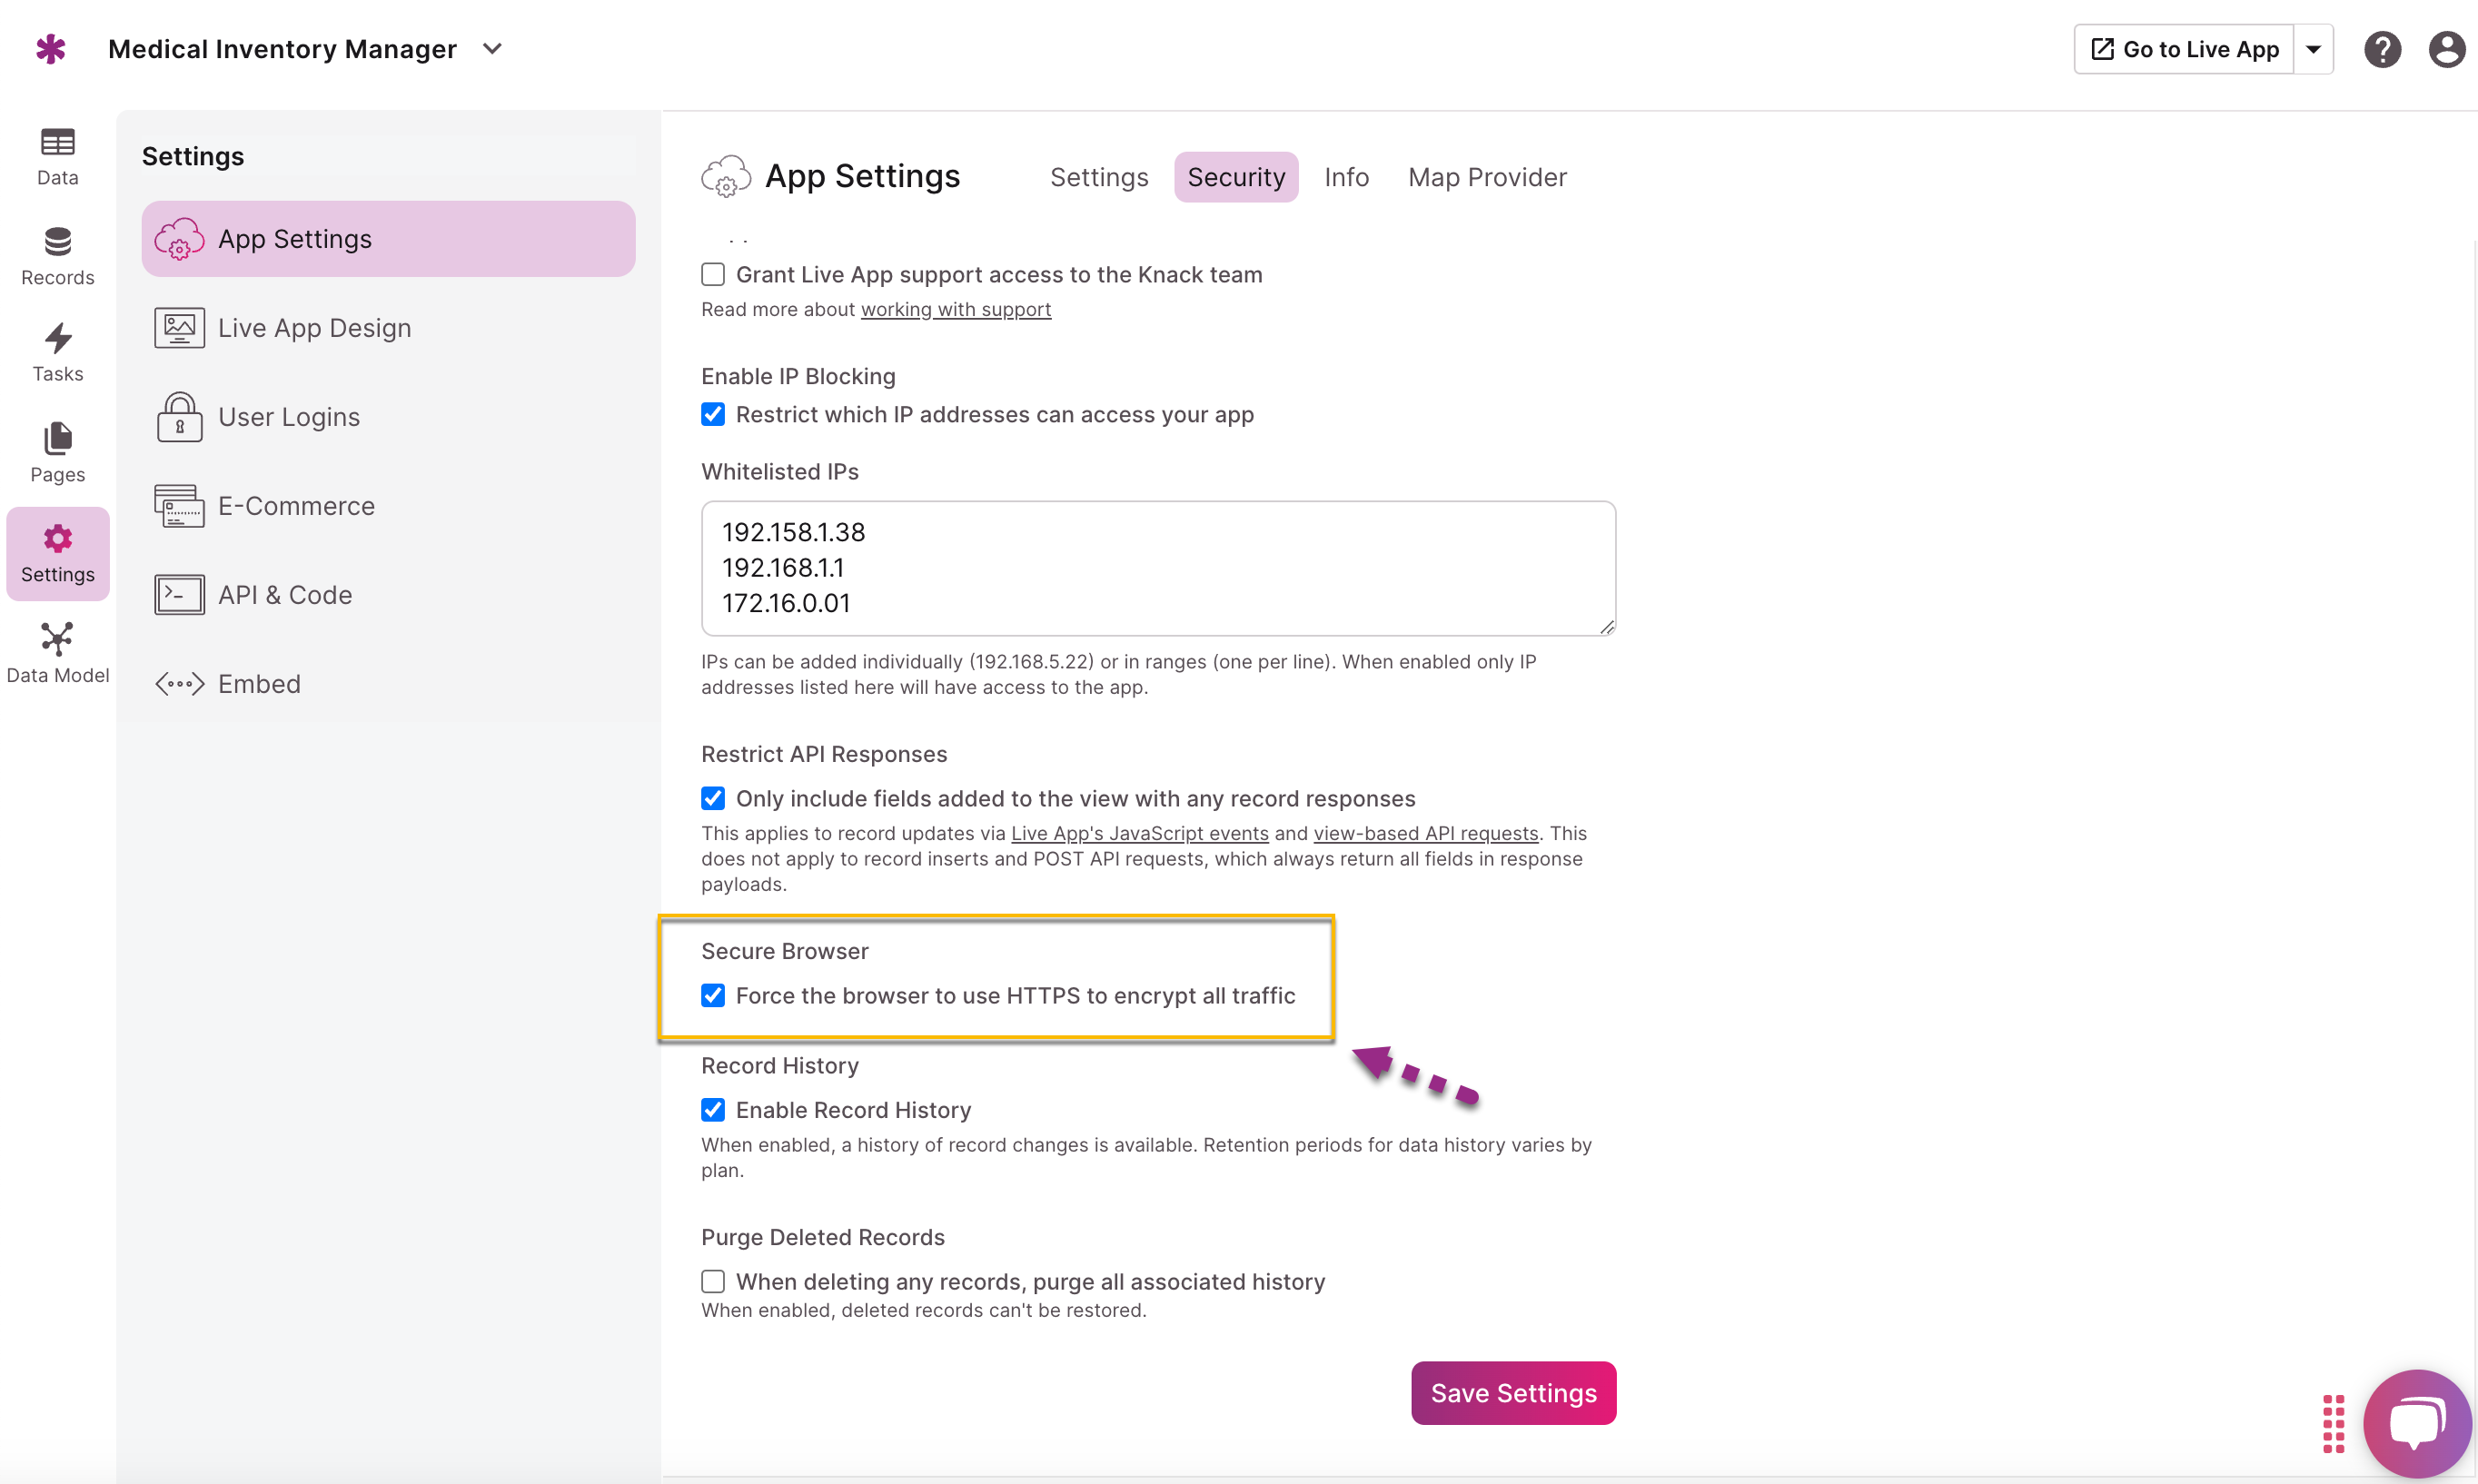Viewport: 2478px width, 1484px height.
Task: Open Embed settings
Action: (x=388, y=684)
